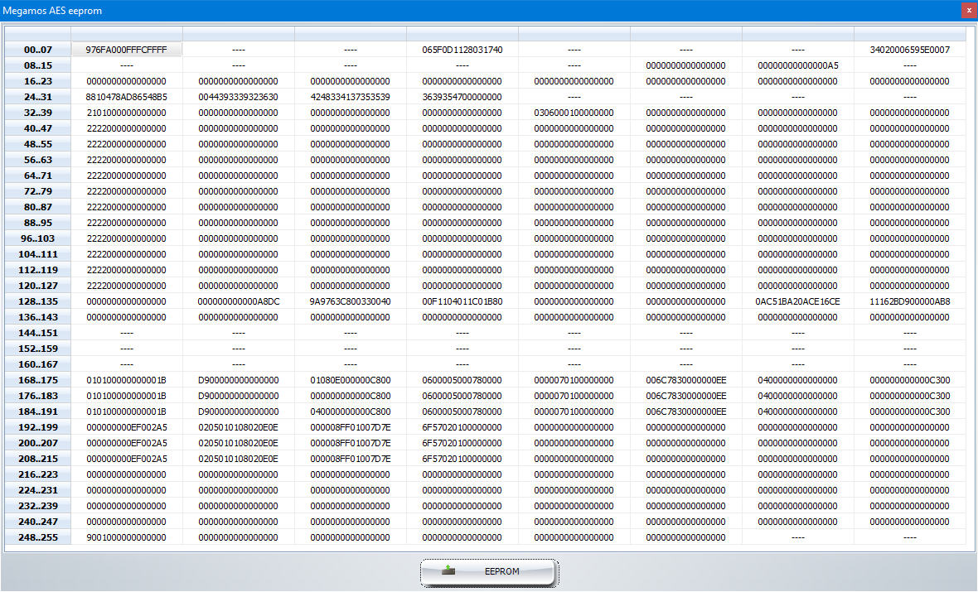
Task: Click row header 192..199
Action: (38, 427)
